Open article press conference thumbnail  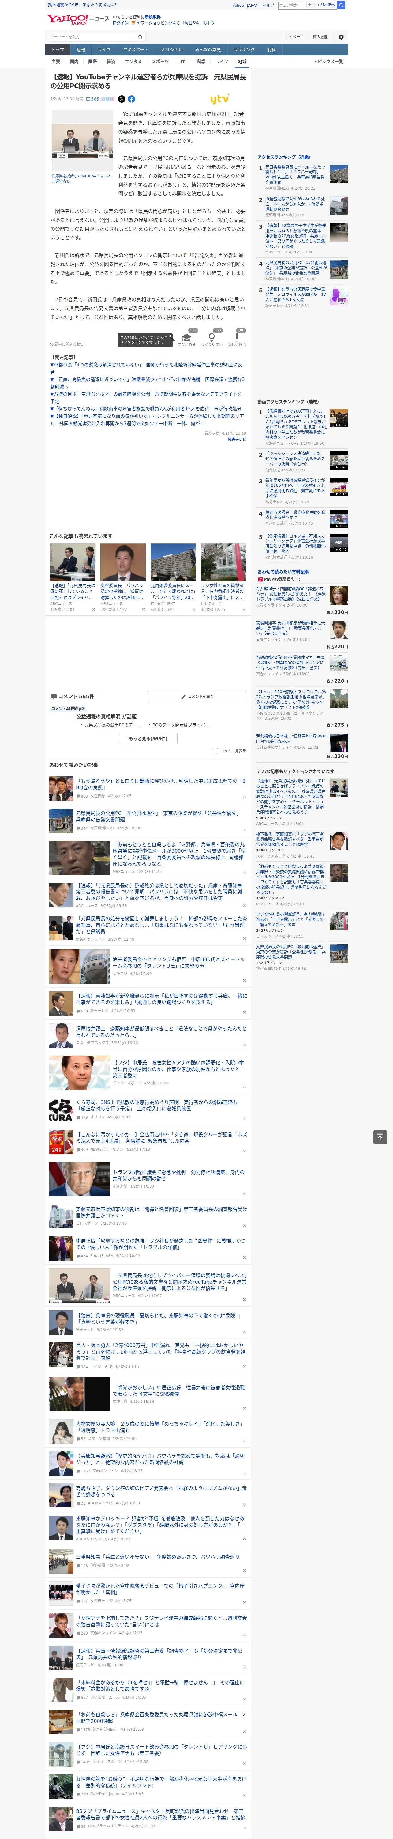pos(82,141)
